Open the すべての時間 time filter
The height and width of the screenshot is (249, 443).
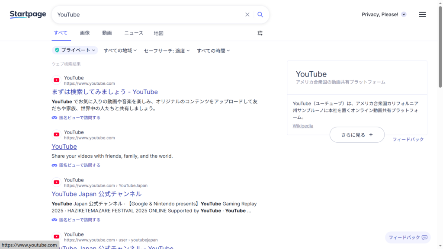click(213, 51)
